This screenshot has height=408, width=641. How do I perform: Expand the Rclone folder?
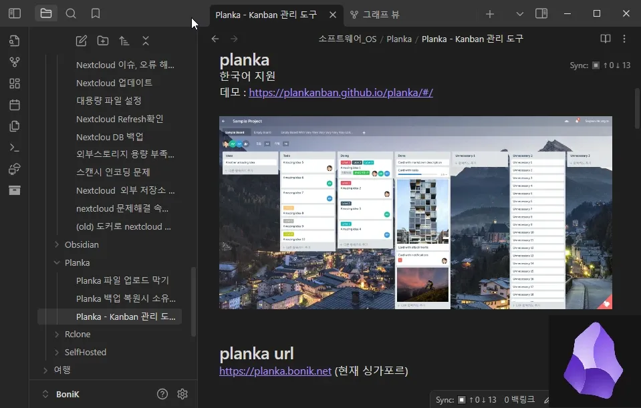click(x=57, y=334)
